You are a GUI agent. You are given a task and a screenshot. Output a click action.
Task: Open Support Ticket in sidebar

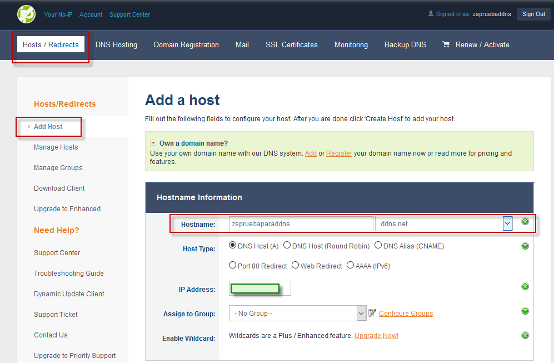click(56, 314)
